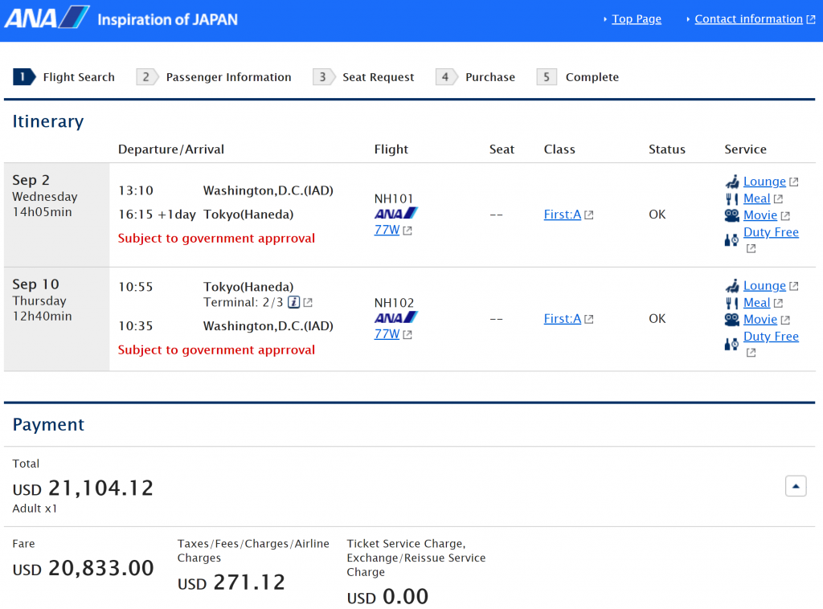Click external link icon beside Contact information

pyautogui.click(x=811, y=19)
